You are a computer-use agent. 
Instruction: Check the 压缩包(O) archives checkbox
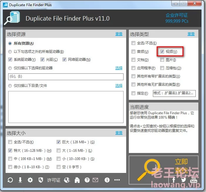pyautogui.click(x=162, y=68)
